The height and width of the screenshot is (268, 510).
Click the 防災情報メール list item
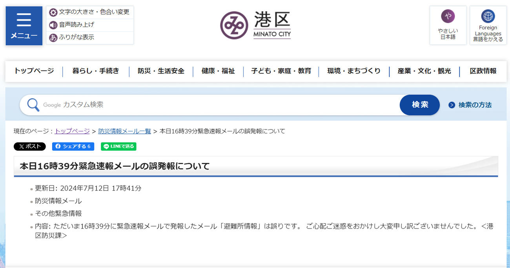pos(58,201)
